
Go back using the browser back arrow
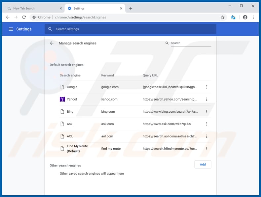pos(8,17)
